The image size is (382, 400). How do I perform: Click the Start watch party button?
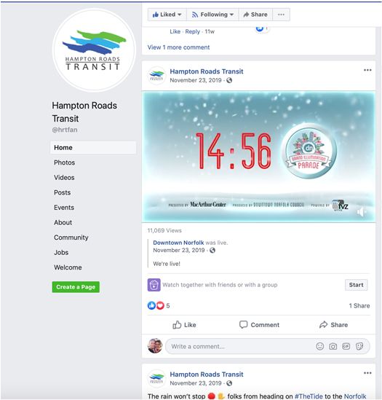[357, 285]
